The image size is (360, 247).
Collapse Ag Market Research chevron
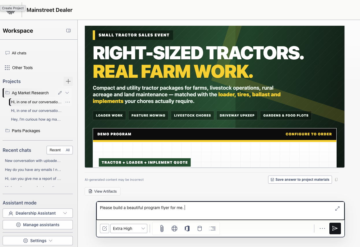click(x=67, y=93)
